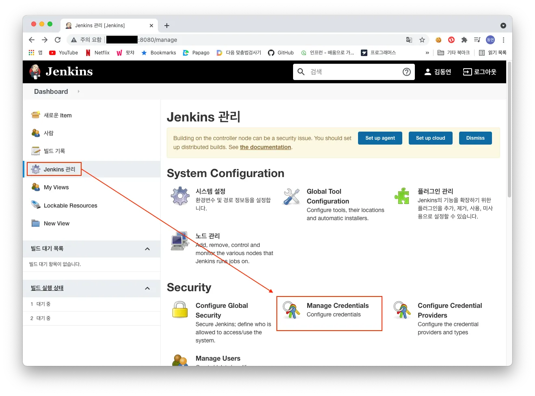Click the Jenkins 관리 gear icon in sidebar

point(36,169)
